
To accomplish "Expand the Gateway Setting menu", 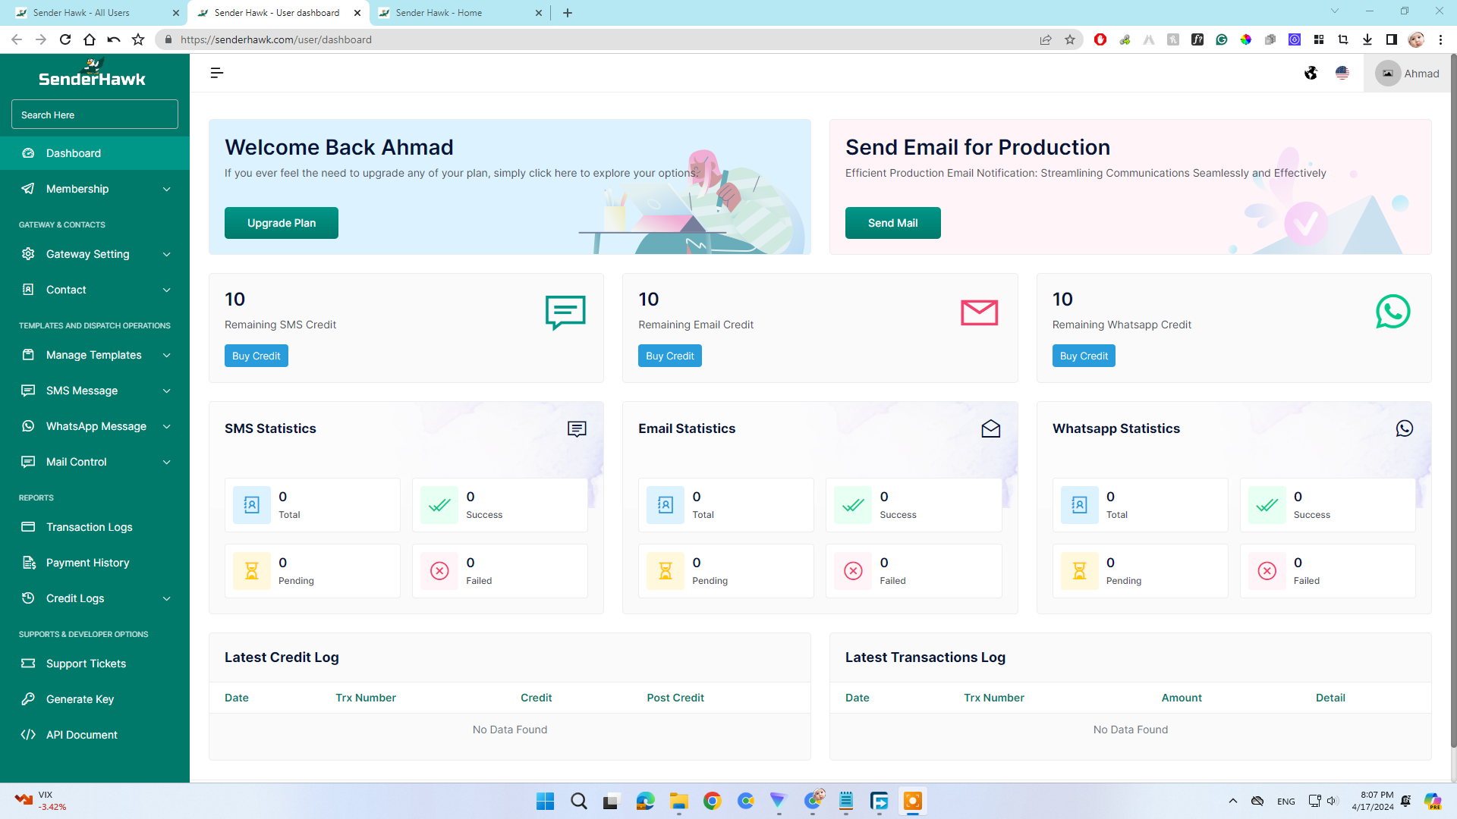I will (87, 254).
